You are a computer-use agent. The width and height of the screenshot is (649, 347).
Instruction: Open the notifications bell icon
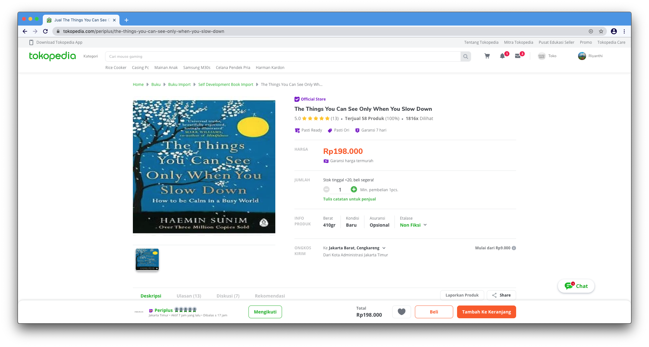click(x=502, y=56)
